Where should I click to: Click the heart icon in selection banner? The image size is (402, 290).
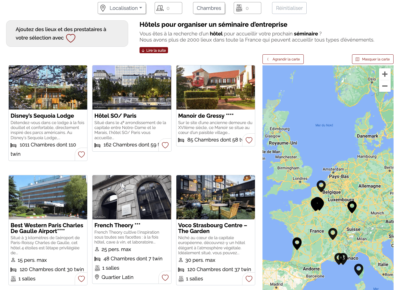[71, 38]
